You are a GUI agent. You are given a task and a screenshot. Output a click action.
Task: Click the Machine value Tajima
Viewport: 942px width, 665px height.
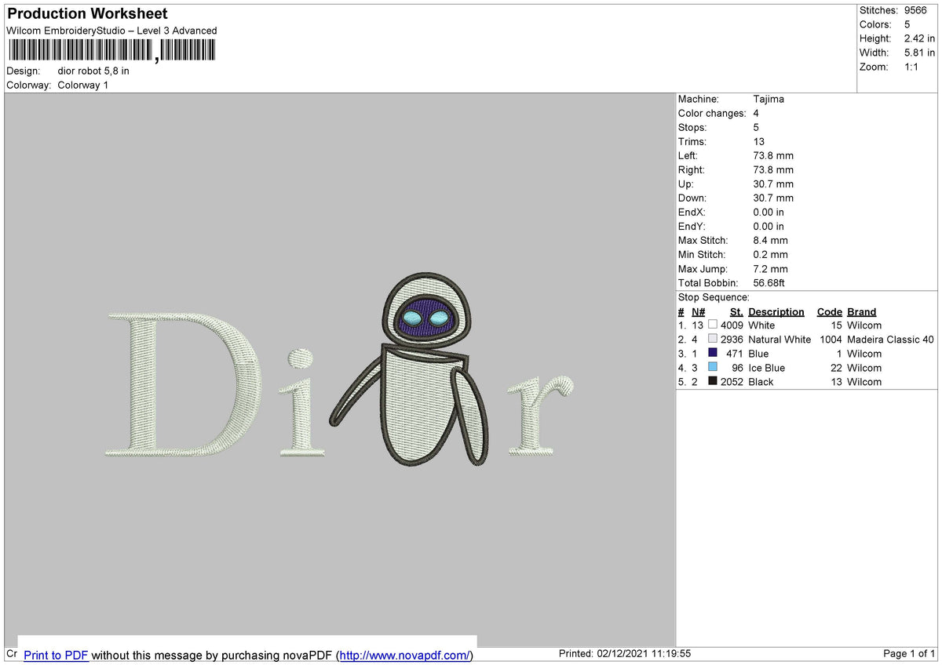tap(769, 99)
